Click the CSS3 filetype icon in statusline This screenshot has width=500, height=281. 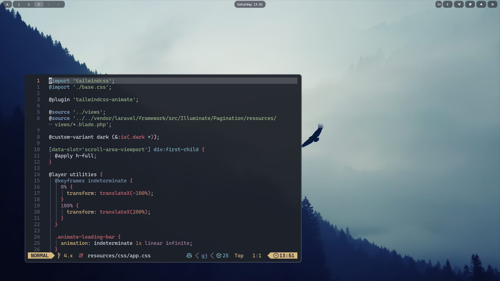click(x=81, y=256)
